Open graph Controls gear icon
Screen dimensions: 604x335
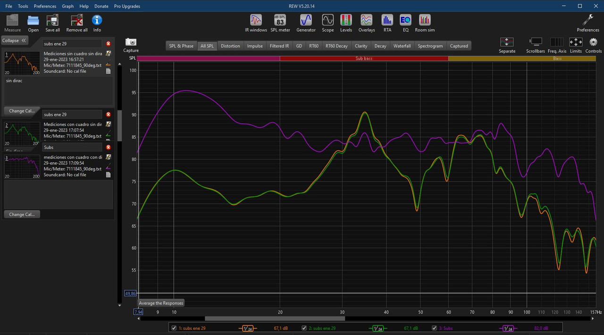(x=594, y=45)
